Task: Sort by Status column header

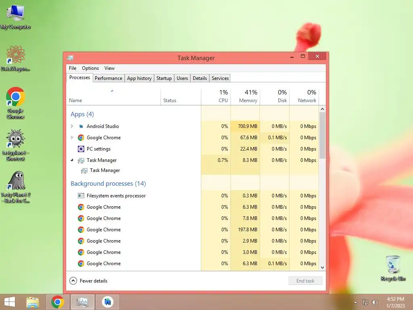Action: 181,97
